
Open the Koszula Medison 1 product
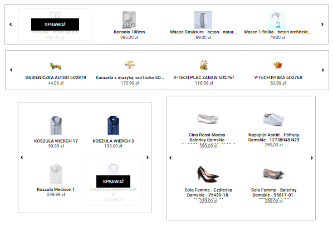(56, 189)
